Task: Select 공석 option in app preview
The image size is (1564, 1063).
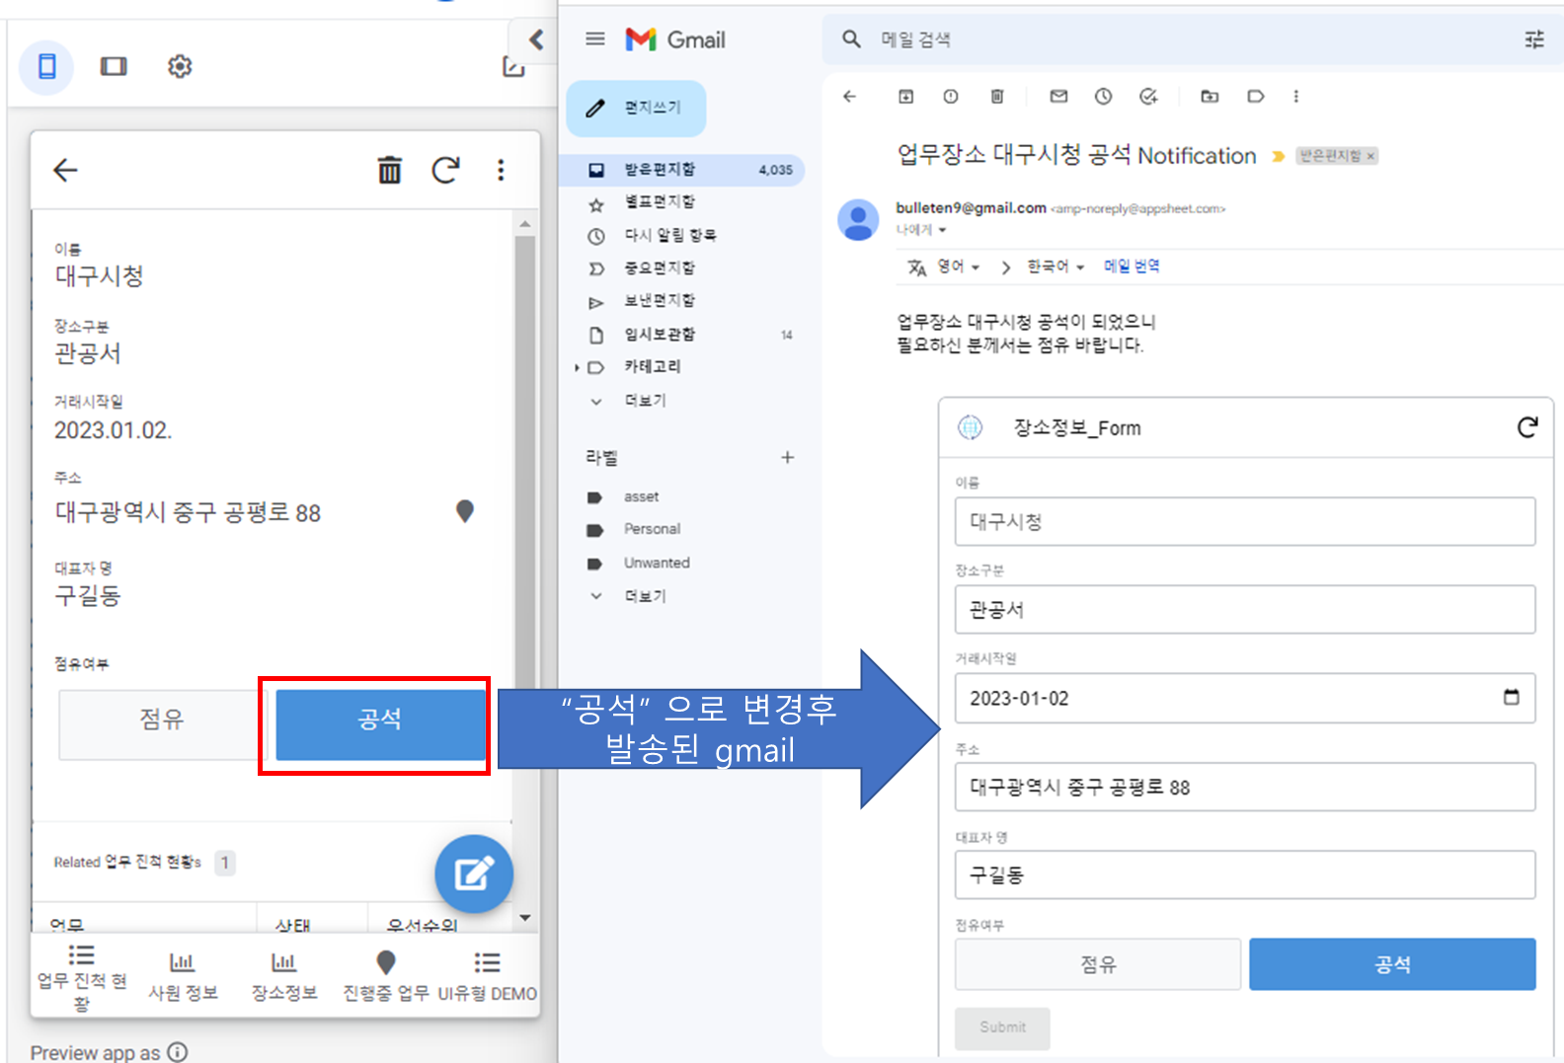Action: click(380, 724)
